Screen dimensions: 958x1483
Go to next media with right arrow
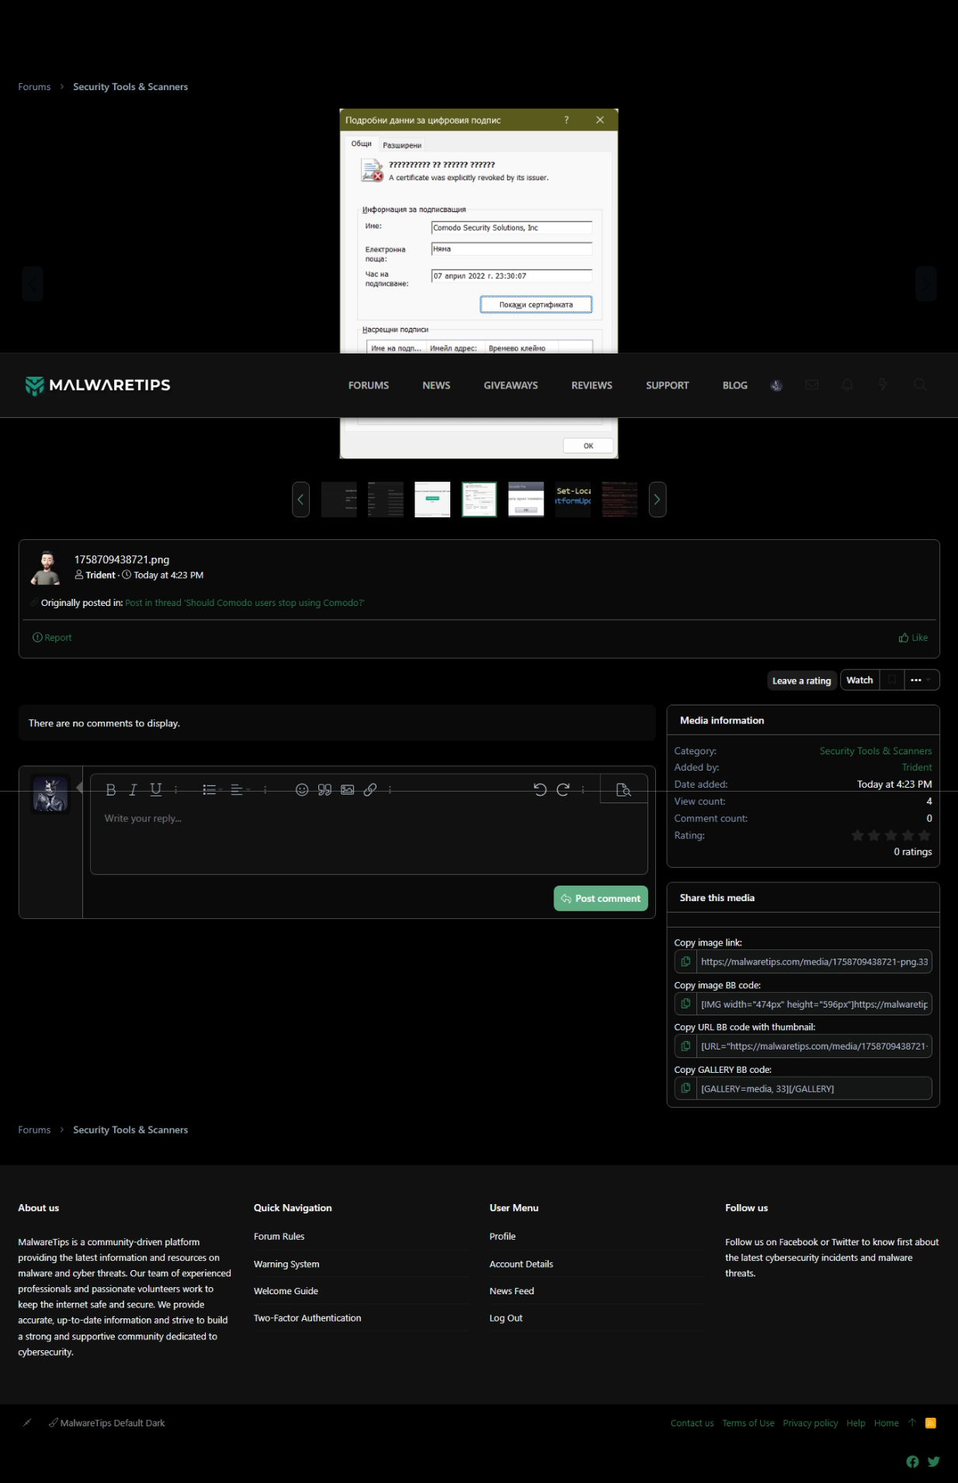926,284
